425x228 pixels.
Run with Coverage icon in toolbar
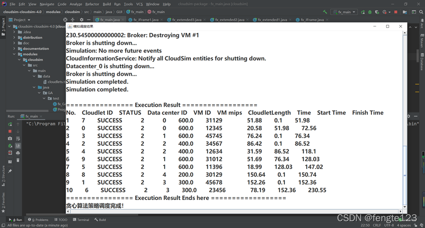click(x=377, y=12)
